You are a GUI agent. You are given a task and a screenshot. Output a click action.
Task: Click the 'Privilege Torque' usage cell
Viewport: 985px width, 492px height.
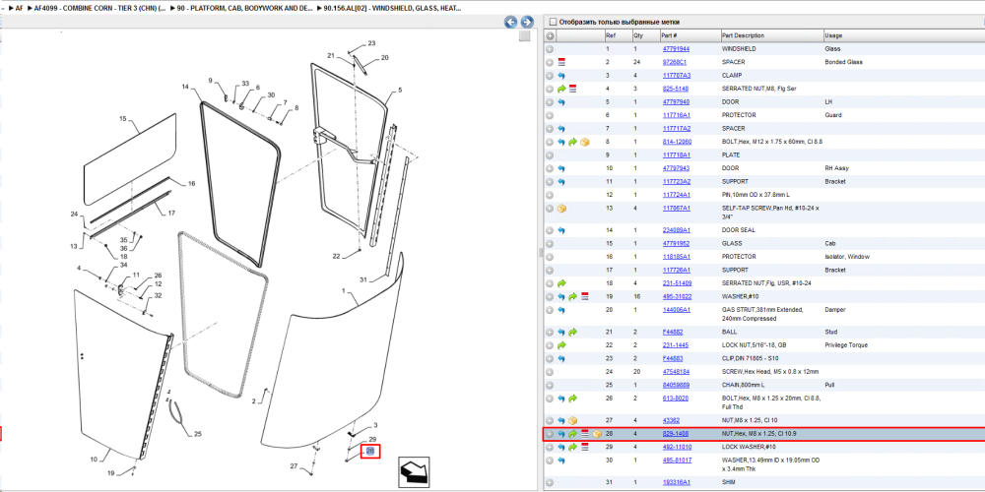[845, 345]
